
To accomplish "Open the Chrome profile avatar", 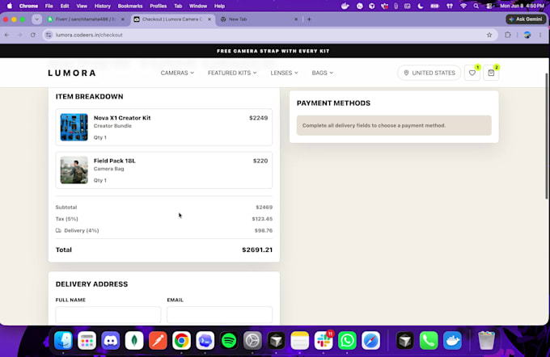I will [x=527, y=35].
